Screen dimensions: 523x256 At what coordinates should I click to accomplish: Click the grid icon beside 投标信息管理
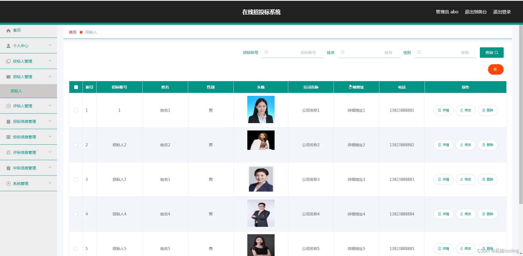pos(8,137)
